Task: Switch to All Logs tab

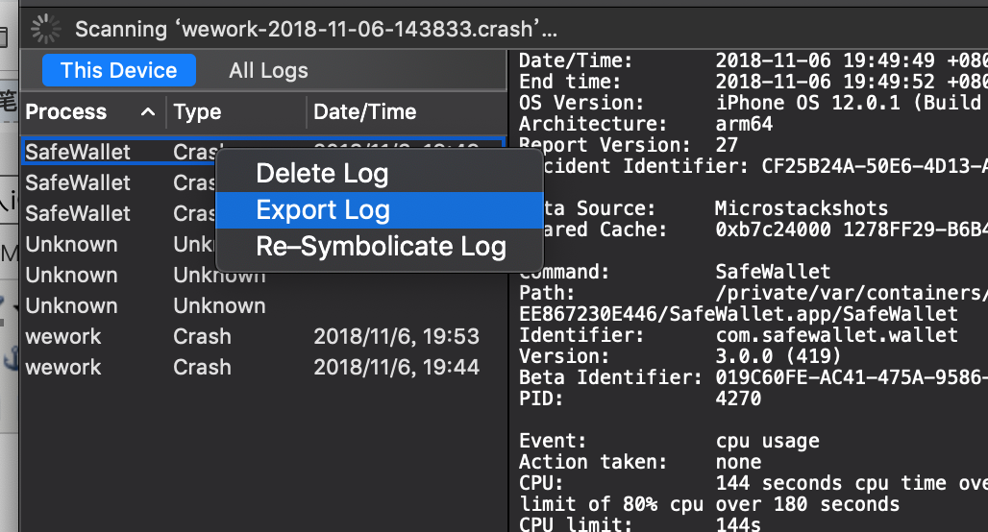Action: tap(268, 70)
